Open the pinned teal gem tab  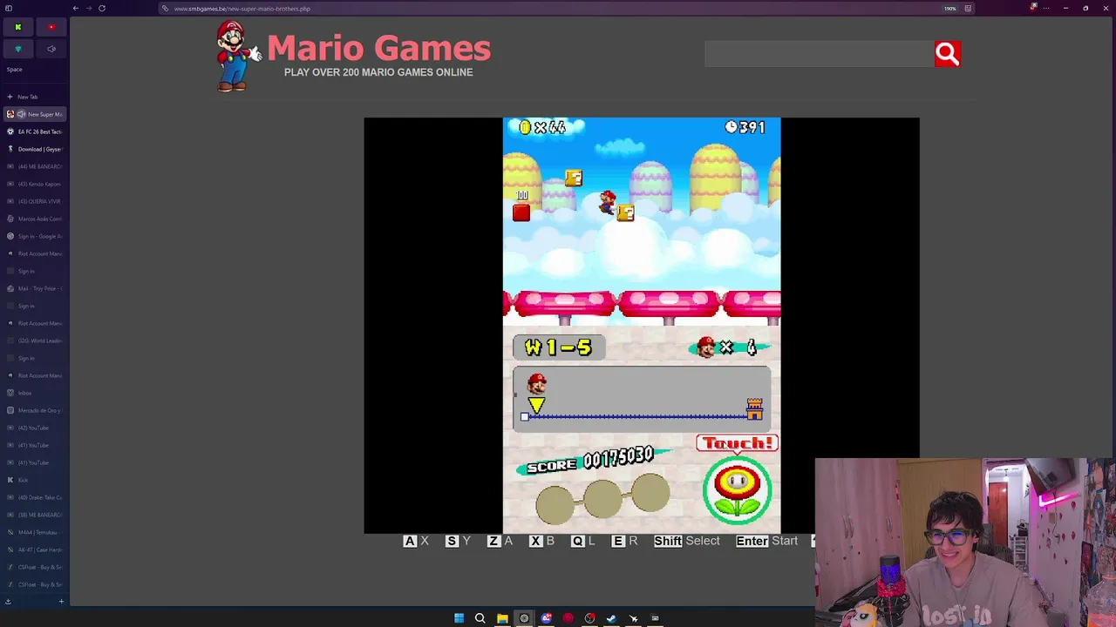(x=17, y=49)
